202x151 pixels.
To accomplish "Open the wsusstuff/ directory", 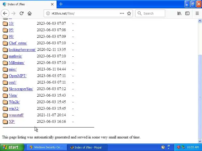I will [x=16, y=115].
